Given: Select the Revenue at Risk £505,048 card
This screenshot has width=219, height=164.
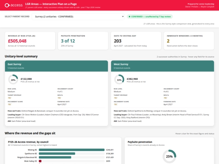Looking at the screenshot, I should point(30,41).
